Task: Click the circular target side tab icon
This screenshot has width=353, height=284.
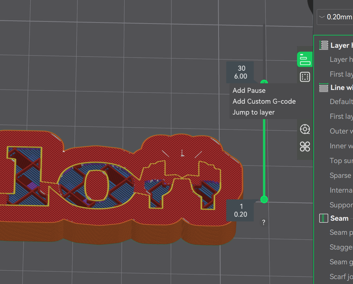Action: (x=305, y=129)
